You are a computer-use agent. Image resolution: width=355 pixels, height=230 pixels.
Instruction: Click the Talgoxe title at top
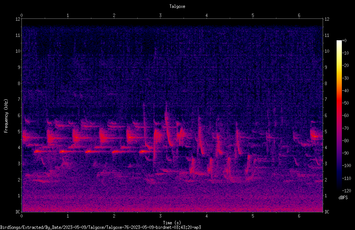tap(177, 6)
